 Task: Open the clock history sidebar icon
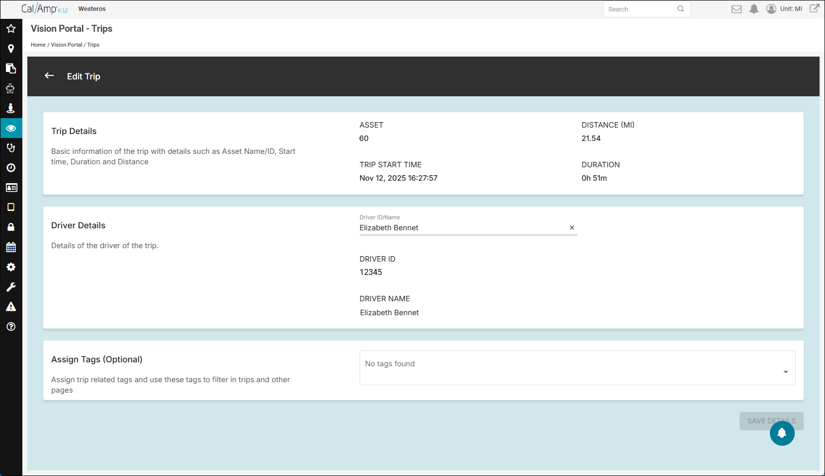click(11, 168)
